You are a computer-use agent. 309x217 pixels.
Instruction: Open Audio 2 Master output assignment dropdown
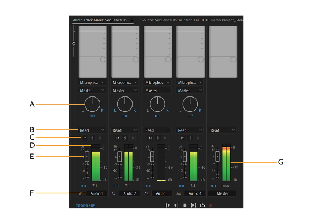click(x=124, y=90)
